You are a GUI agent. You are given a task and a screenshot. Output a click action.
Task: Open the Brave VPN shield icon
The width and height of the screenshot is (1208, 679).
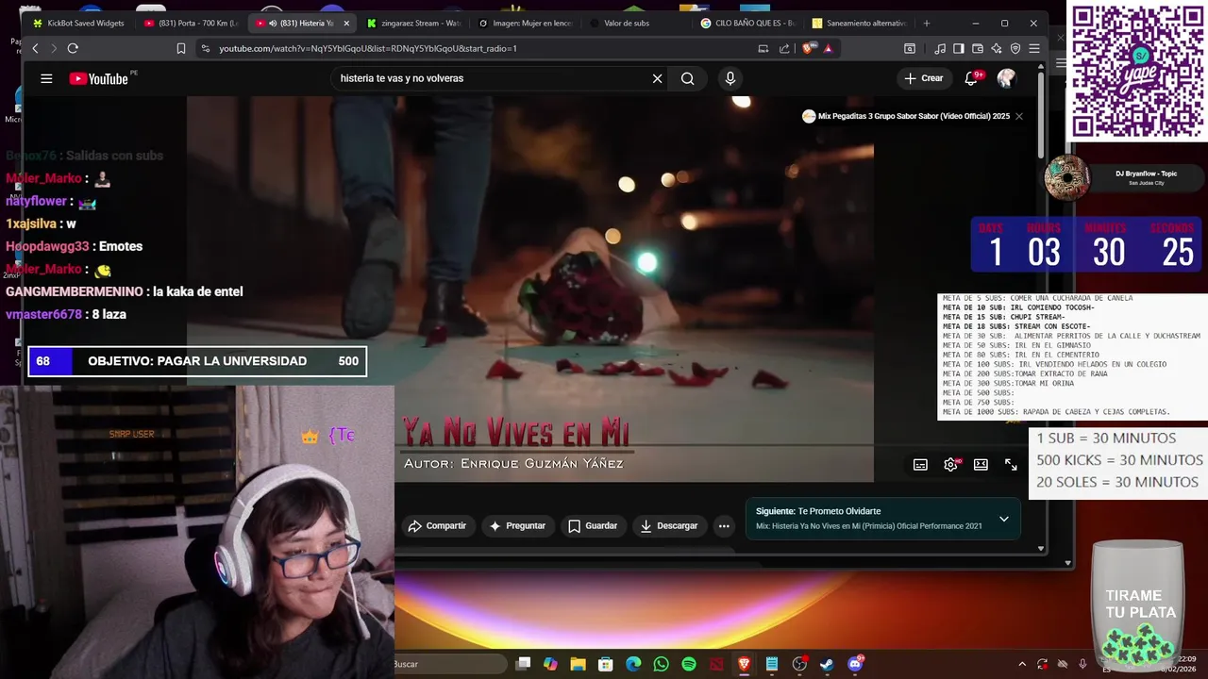coord(1015,48)
